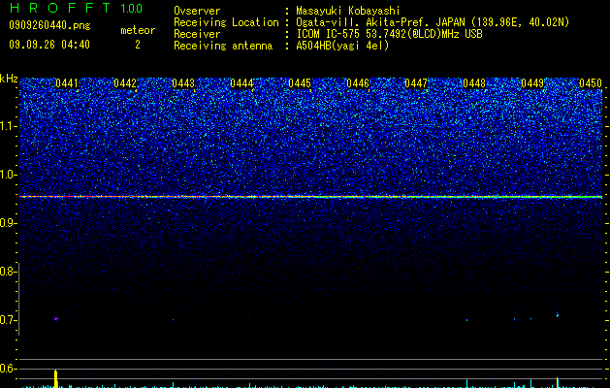Click the Receiving Location label
Image resolution: width=610 pixels, height=388 pixels.
click(226, 22)
